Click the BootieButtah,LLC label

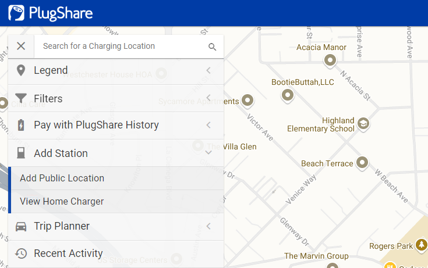pyautogui.click(x=303, y=83)
